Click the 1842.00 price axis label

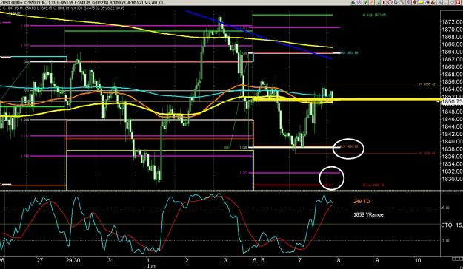452,134
